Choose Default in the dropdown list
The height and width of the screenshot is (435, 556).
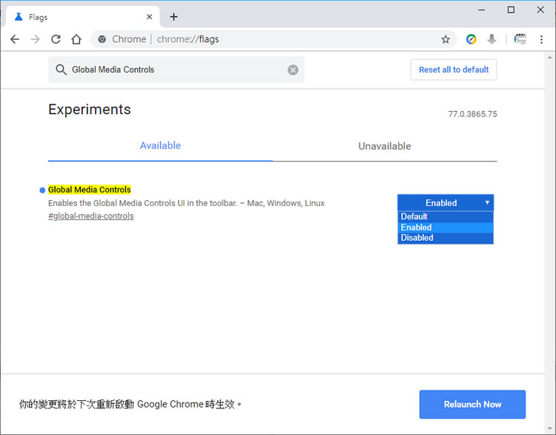tap(446, 216)
